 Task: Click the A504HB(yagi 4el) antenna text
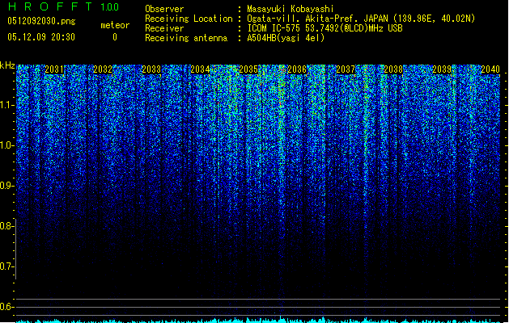point(286,38)
